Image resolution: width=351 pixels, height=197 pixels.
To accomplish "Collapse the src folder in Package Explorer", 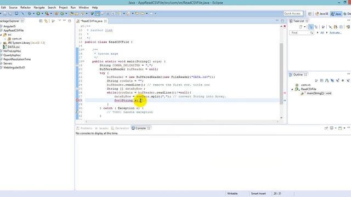I will (1, 34).
